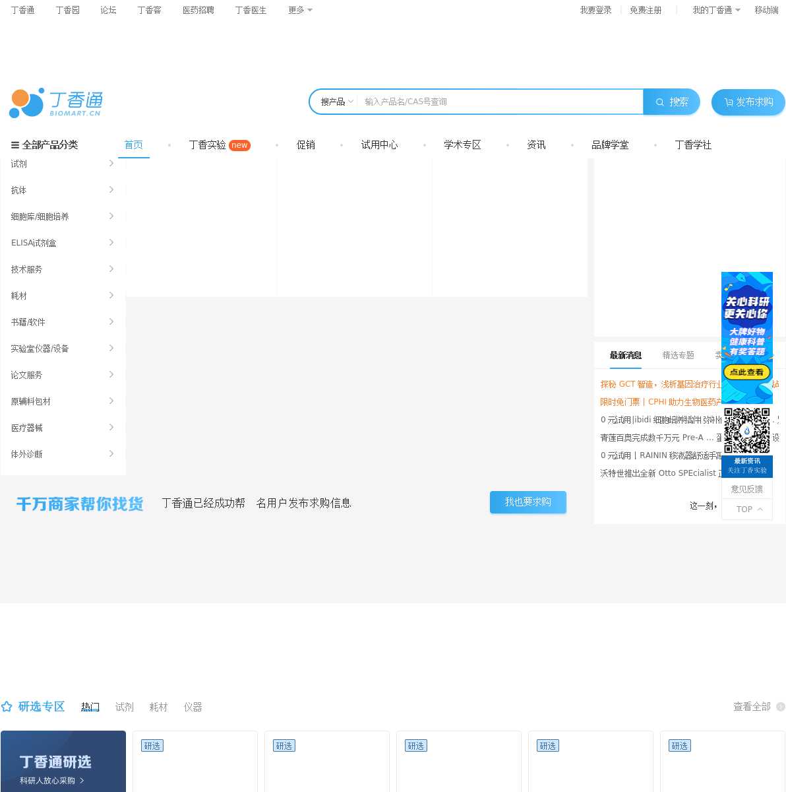786x792 pixels.
Task: Expand the 技术服务 category arrow
Action: (111, 269)
